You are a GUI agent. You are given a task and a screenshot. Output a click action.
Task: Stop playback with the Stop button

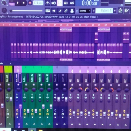(x=24, y=3)
